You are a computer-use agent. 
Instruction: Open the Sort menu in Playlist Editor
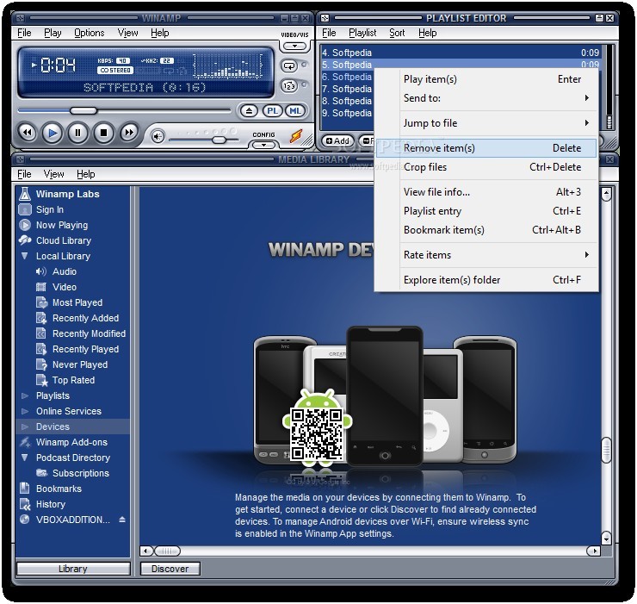point(397,33)
